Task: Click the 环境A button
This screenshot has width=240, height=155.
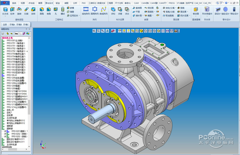Action: 12,25
